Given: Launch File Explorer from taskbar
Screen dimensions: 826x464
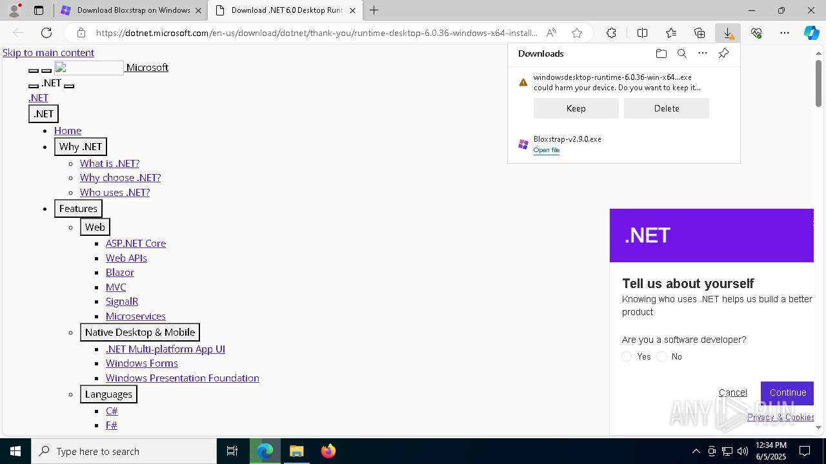Looking at the screenshot, I should [x=296, y=451].
